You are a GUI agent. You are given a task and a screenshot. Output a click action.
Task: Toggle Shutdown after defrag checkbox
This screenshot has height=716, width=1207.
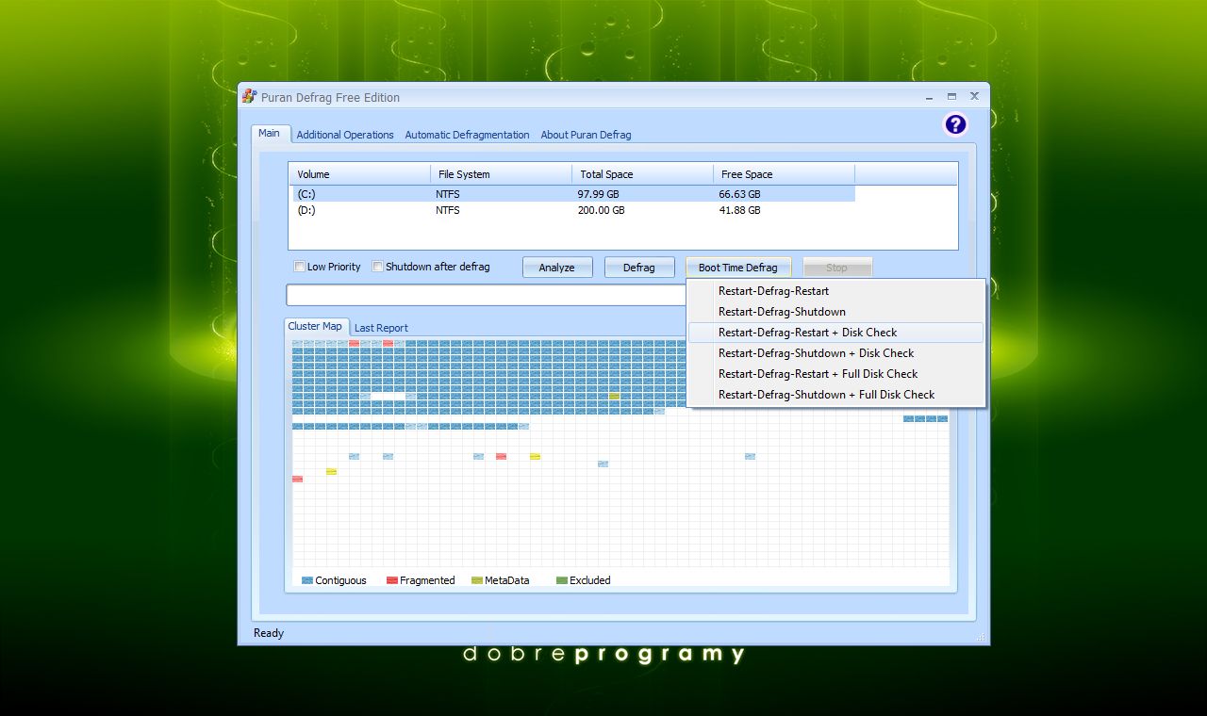[378, 267]
